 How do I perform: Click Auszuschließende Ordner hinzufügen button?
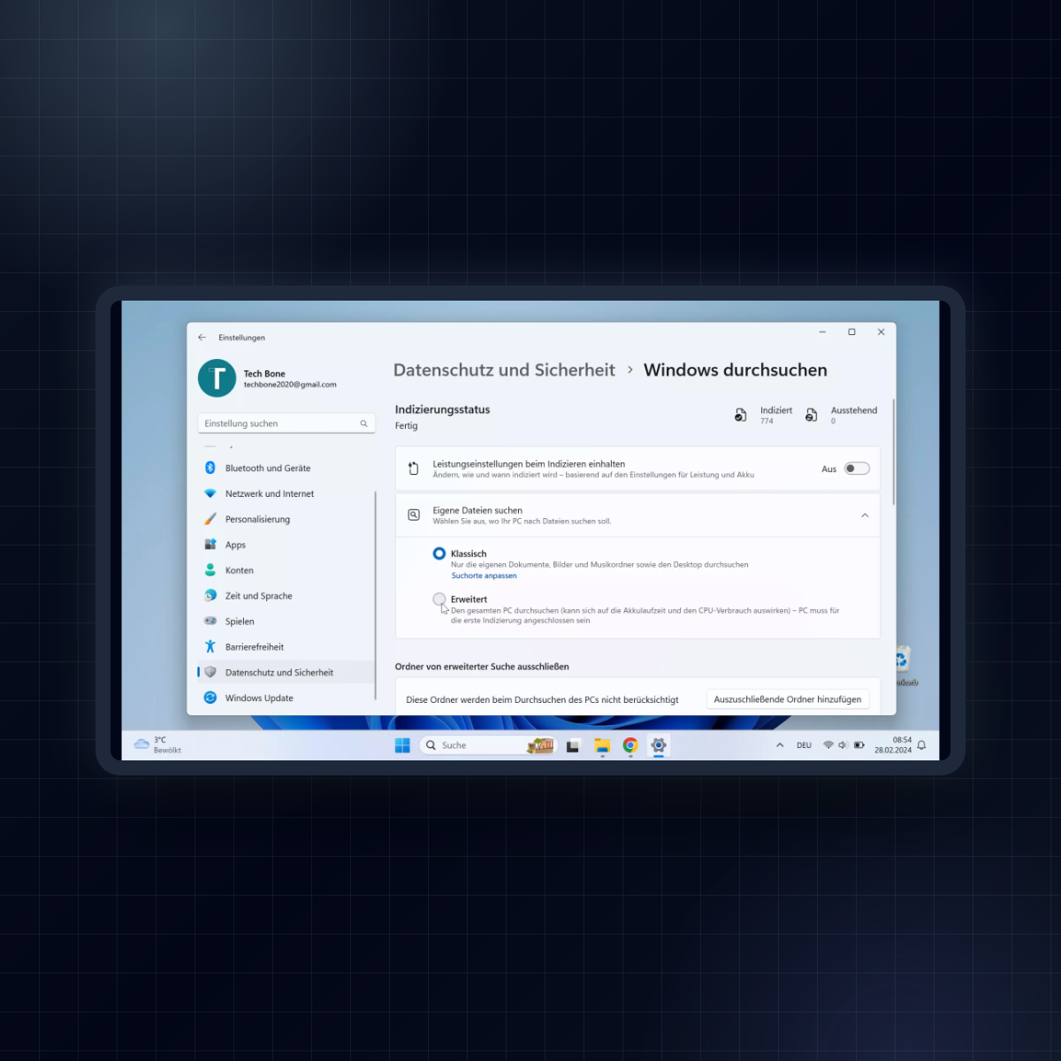(x=788, y=699)
